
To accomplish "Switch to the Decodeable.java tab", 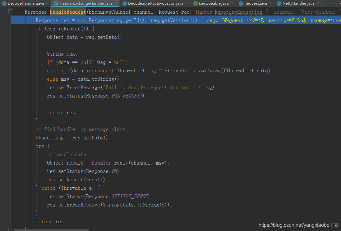I will click(214, 3).
